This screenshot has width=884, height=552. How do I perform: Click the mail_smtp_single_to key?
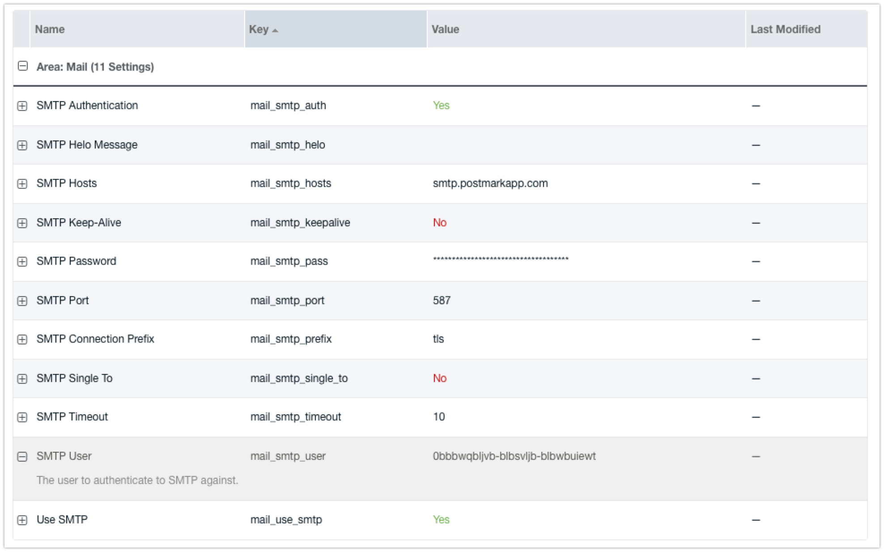tap(299, 378)
